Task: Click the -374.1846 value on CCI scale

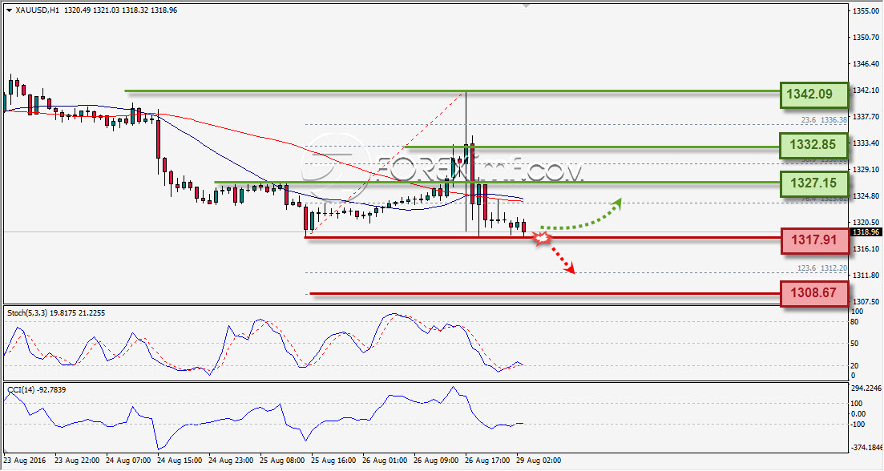Action: (x=866, y=448)
